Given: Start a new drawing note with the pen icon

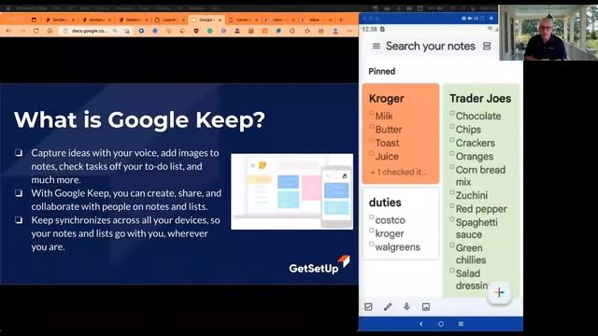Looking at the screenshot, I should point(388,307).
